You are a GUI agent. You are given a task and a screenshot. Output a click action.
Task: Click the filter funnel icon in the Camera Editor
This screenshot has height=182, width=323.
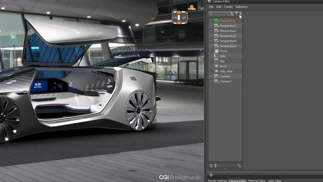pyautogui.click(x=236, y=14)
